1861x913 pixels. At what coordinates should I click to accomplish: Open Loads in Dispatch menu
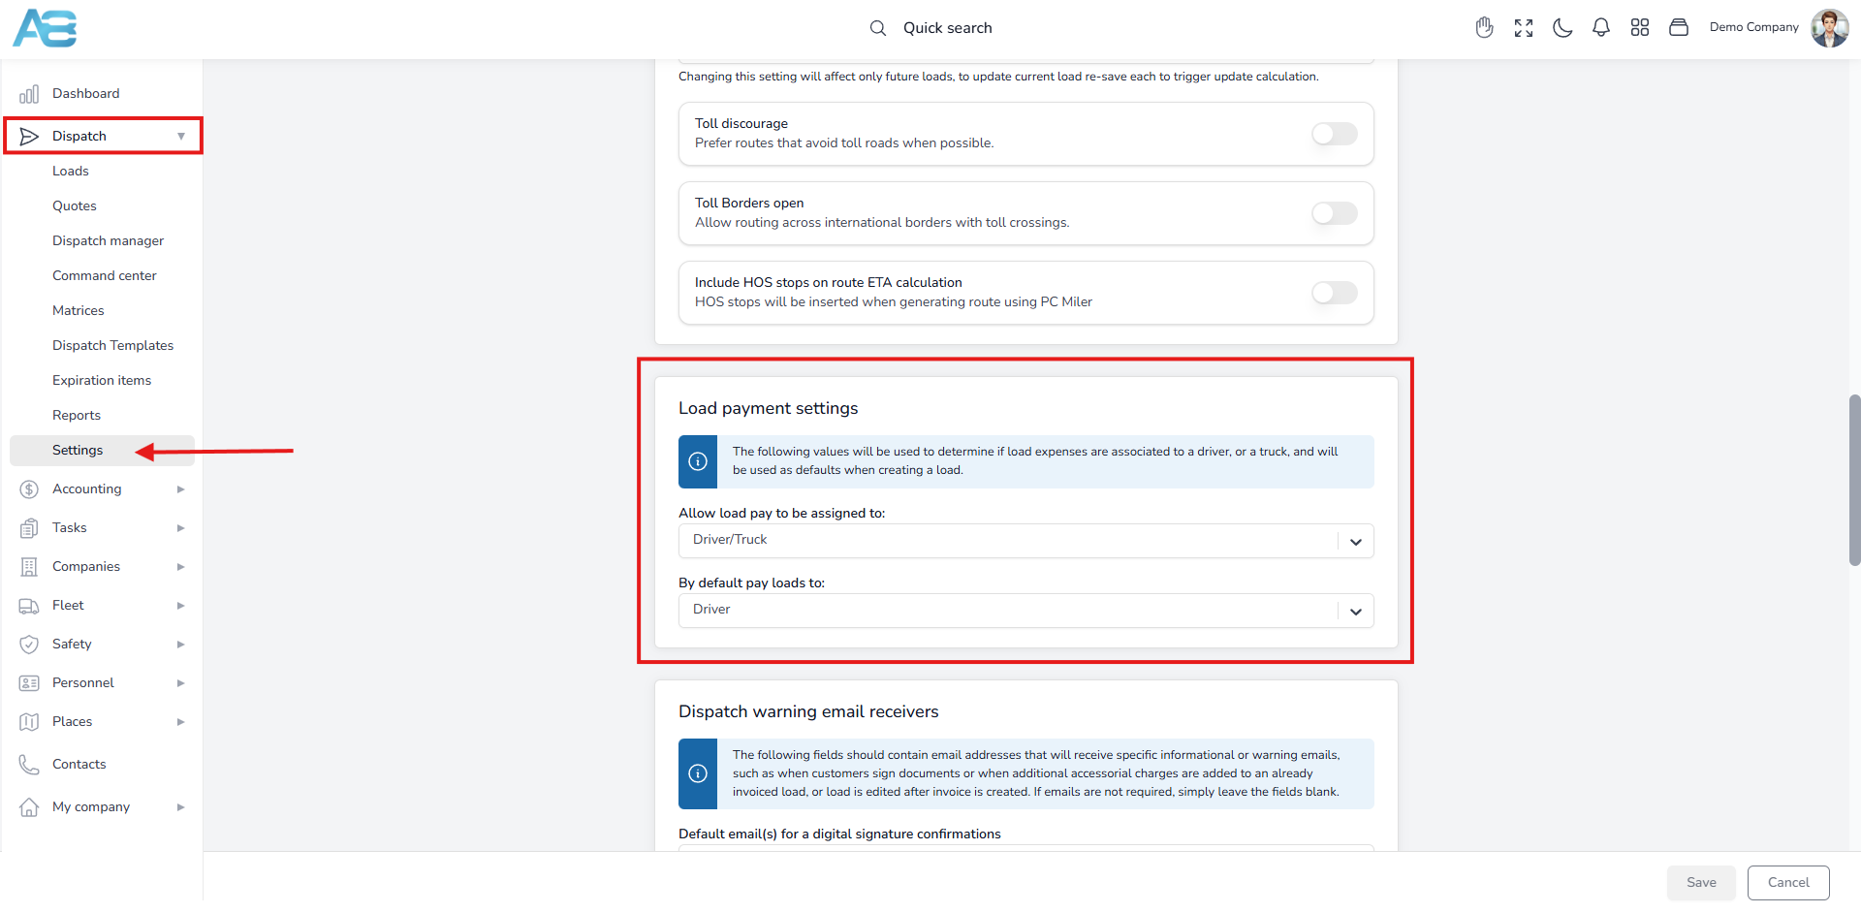coord(71,171)
